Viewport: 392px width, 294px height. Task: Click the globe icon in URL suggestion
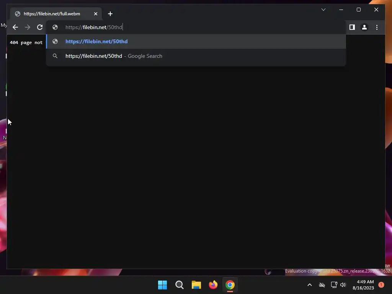pyautogui.click(x=55, y=41)
